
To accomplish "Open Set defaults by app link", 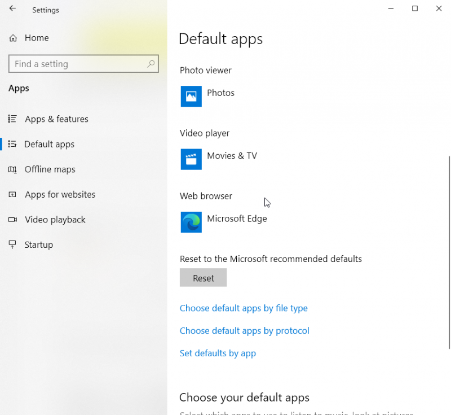I will coord(218,353).
